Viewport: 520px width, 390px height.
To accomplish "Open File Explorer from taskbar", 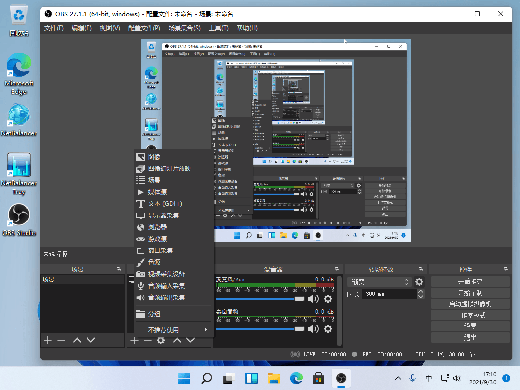I will coord(274,378).
